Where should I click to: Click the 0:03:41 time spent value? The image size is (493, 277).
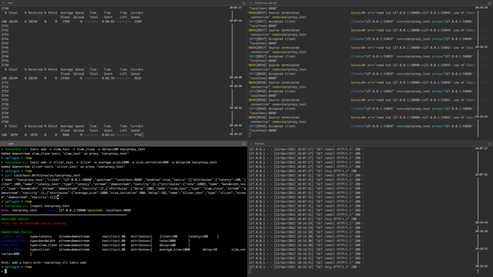[x=108, y=135]
